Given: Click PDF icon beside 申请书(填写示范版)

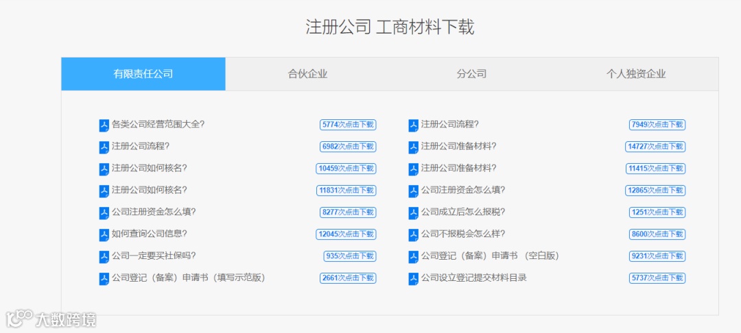Looking at the screenshot, I should pos(104,279).
